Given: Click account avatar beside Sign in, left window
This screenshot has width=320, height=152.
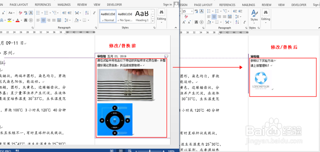Looking at the screenshot, I should click(x=176, y=4).
